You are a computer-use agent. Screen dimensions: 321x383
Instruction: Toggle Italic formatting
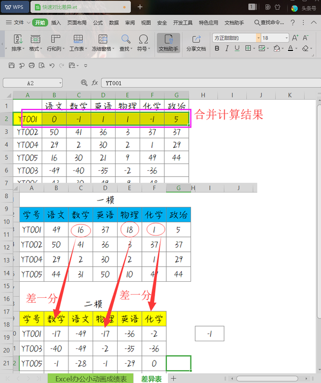click(x=227, y=48)
